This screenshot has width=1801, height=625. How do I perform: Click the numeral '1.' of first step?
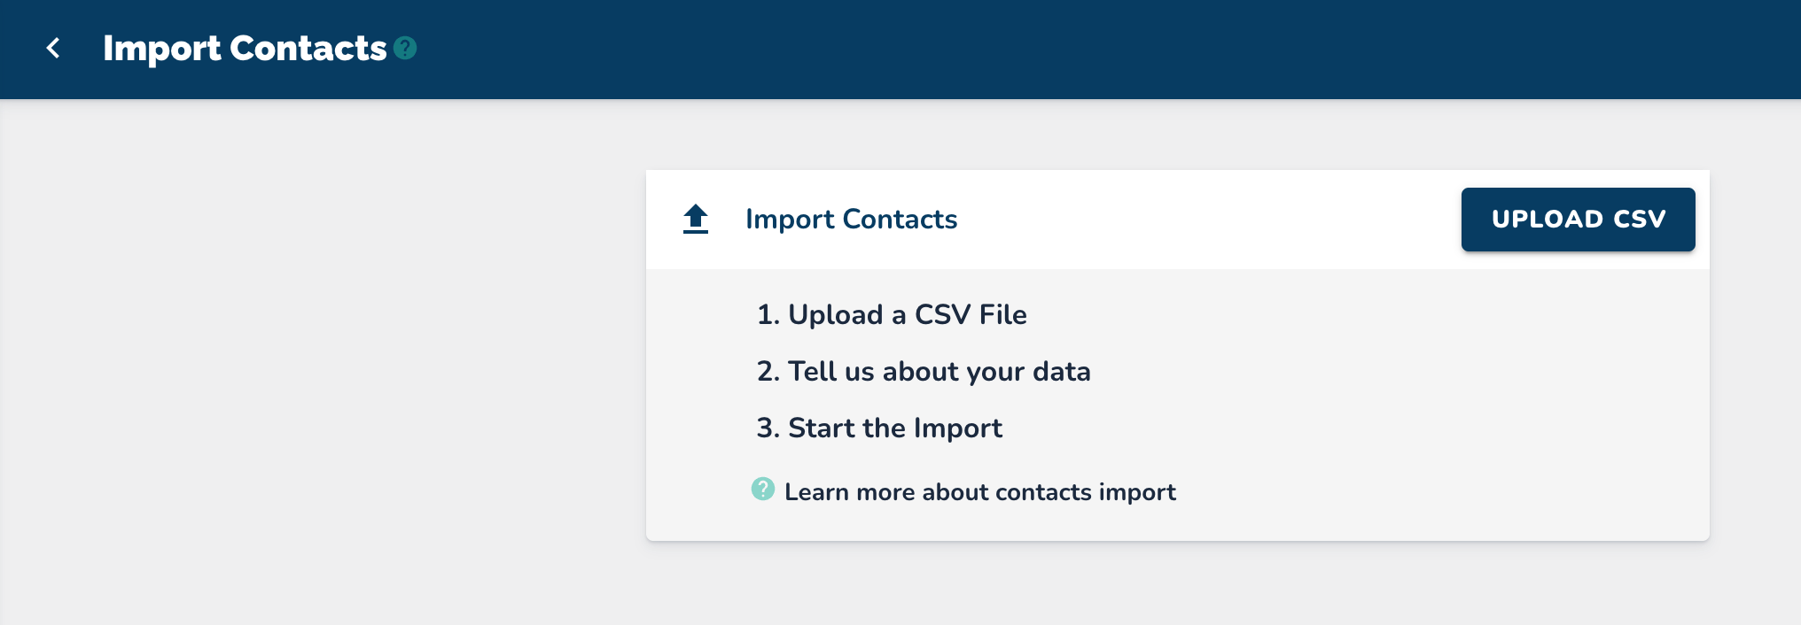pos(768,315)
